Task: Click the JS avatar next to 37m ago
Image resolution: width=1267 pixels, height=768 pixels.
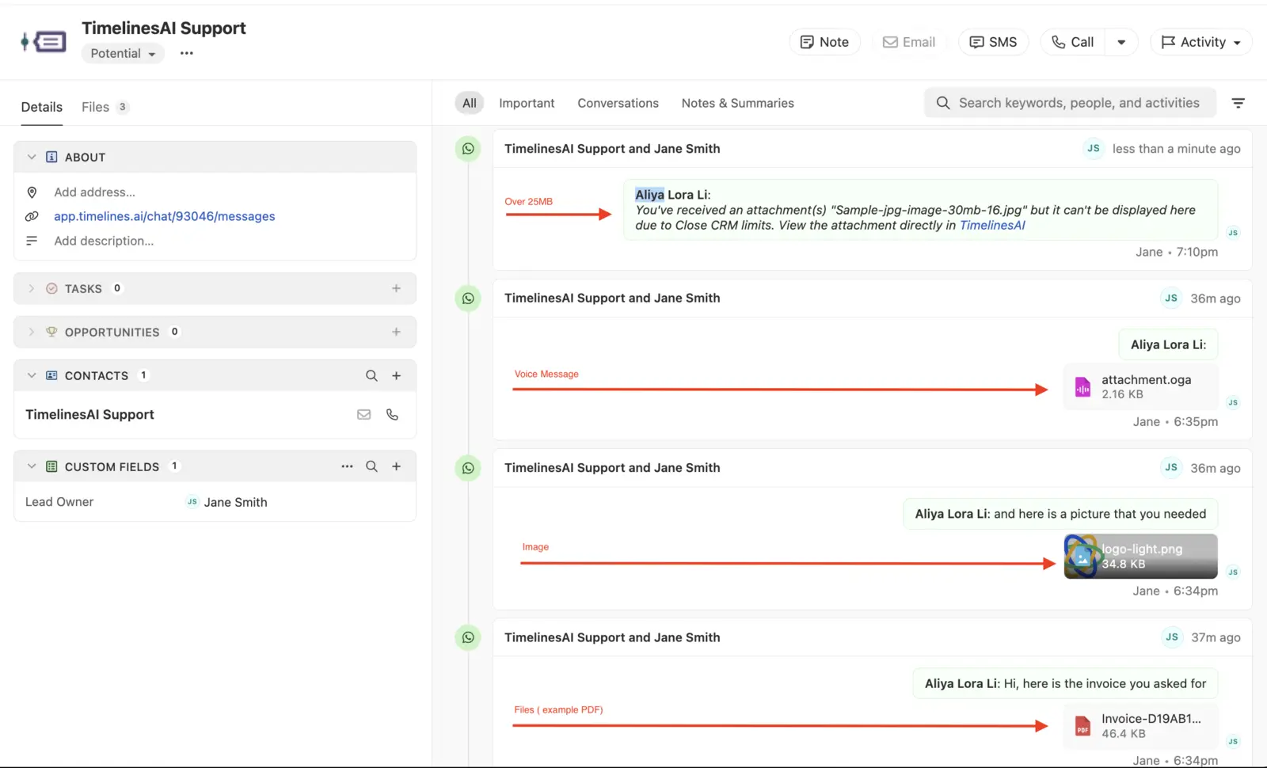Action: pyautogui.click(x=1172, y=637)
